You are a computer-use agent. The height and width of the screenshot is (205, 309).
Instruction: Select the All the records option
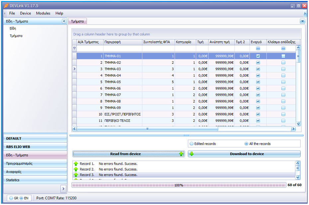tap(246, 144)
